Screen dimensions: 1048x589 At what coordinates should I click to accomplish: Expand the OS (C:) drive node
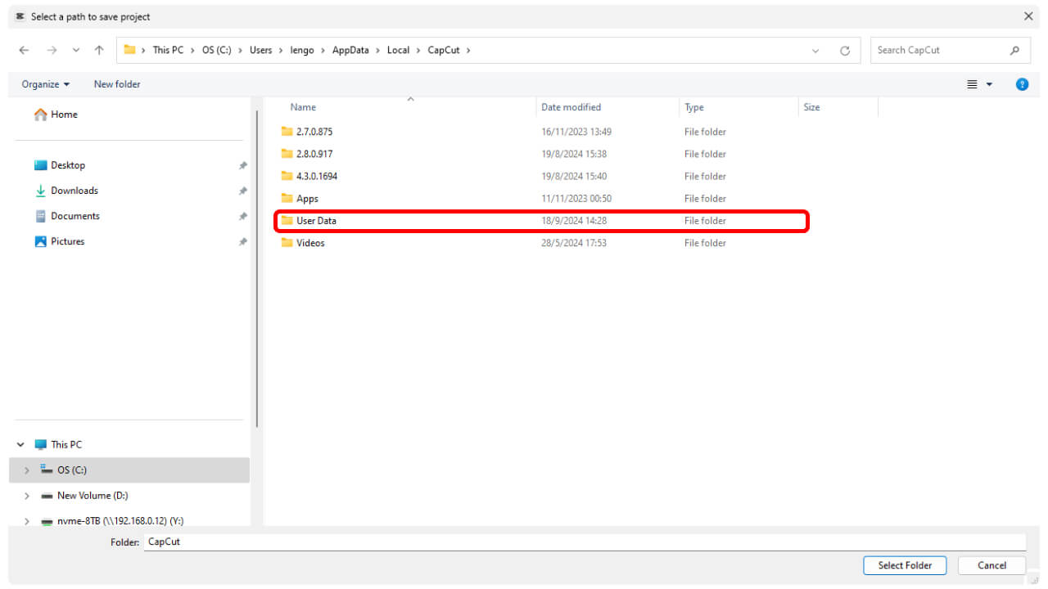click(27, 470)
